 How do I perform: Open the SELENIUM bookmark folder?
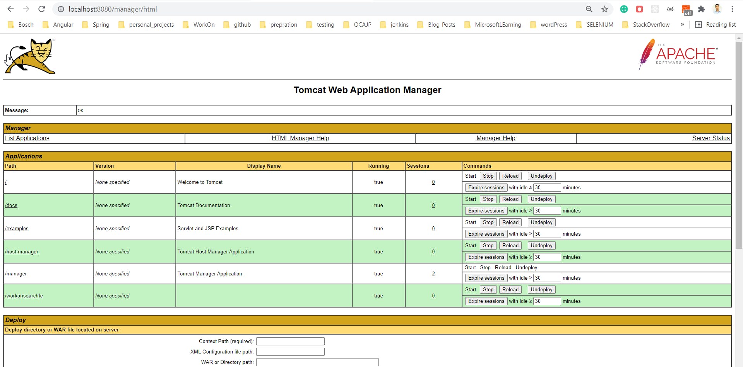pyautogui.click(x=595, y=24)
